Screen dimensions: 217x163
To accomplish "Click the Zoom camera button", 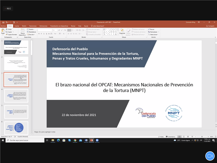I will tap(210, 156).
